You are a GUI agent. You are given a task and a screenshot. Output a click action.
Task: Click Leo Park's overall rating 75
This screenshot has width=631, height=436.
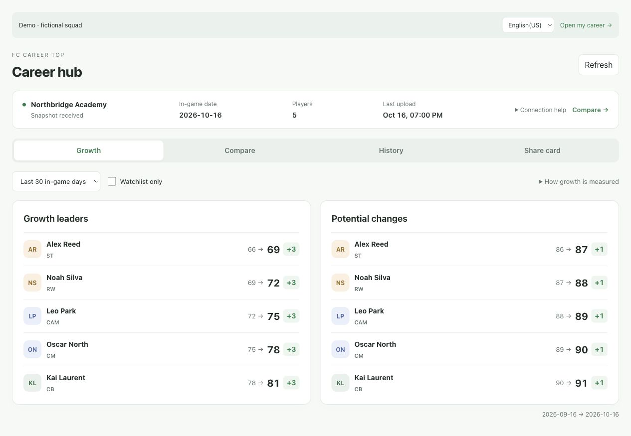pyautogui.click(x=273, y=316)
